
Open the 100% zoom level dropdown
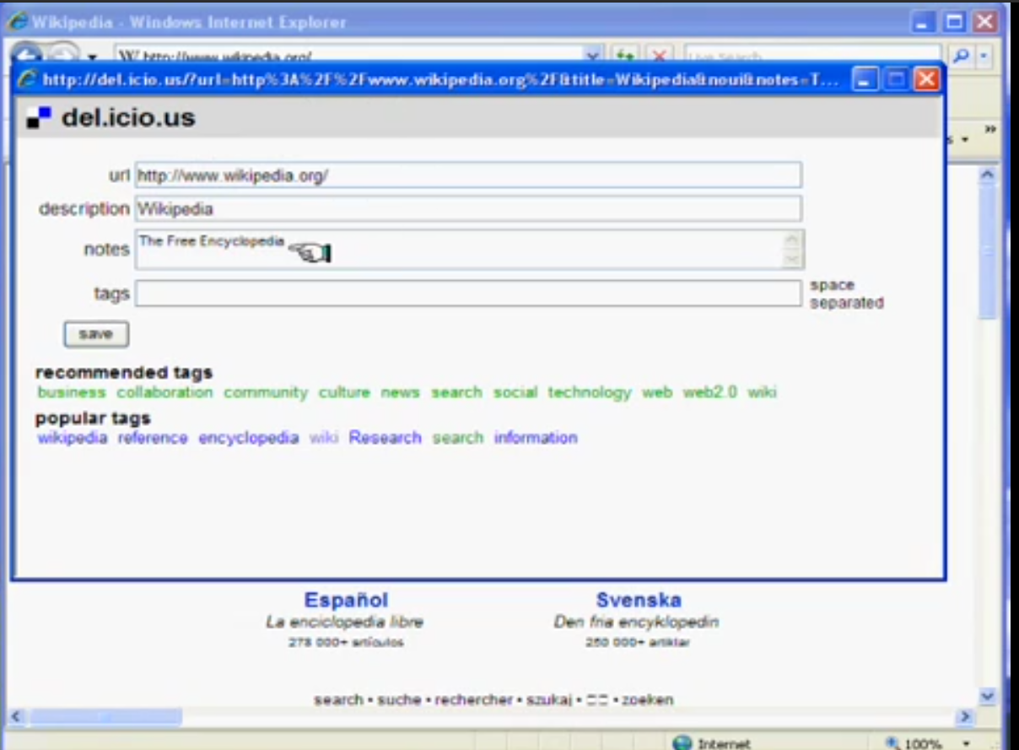click(966, 743)
